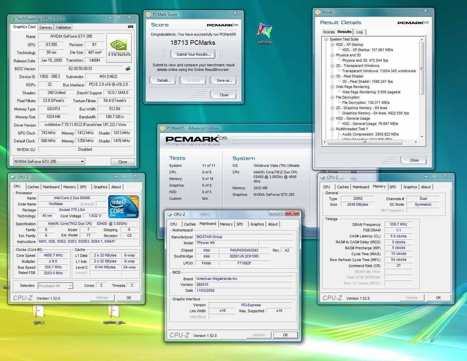Open the wprime_gu... file on the desktop

114,315
